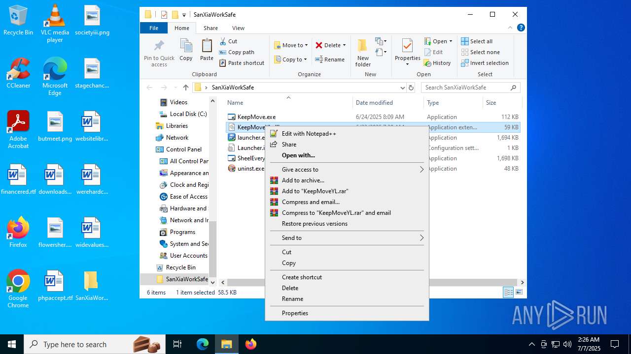Viewport: 631px width, 354px height.
Task: Click the Up one level arrow
Action: (185, 88)
